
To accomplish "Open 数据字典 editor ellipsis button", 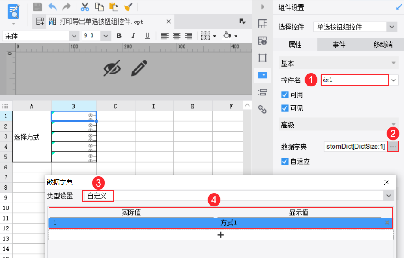I will pos(393,147).
